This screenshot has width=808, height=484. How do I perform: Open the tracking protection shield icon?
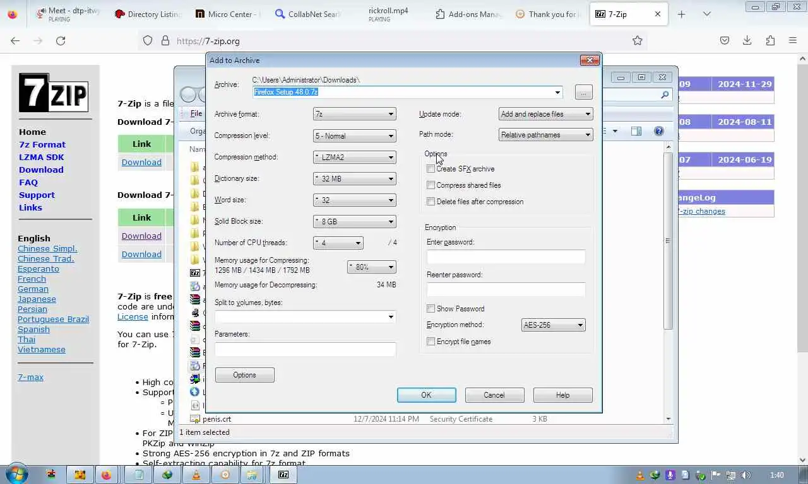click(148, 40)
